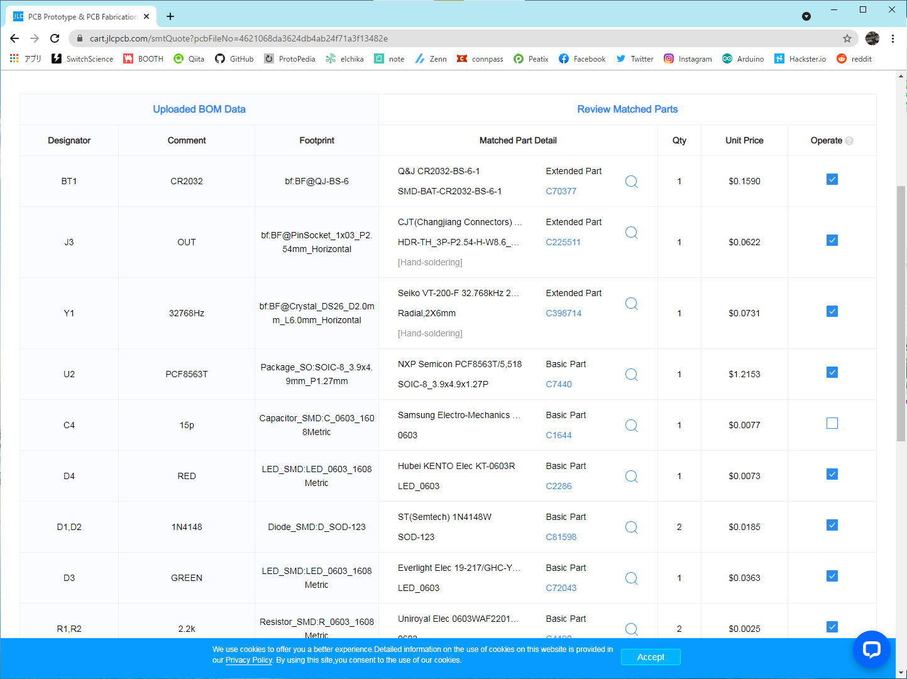Open the Facebook bookmark
Image resolution: width=907 pixels, height=679 pixels.
[582, 58]
